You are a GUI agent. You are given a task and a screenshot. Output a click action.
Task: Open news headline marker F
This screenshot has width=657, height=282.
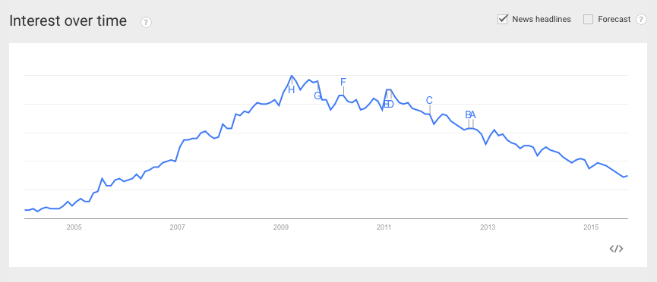[343, 82]
